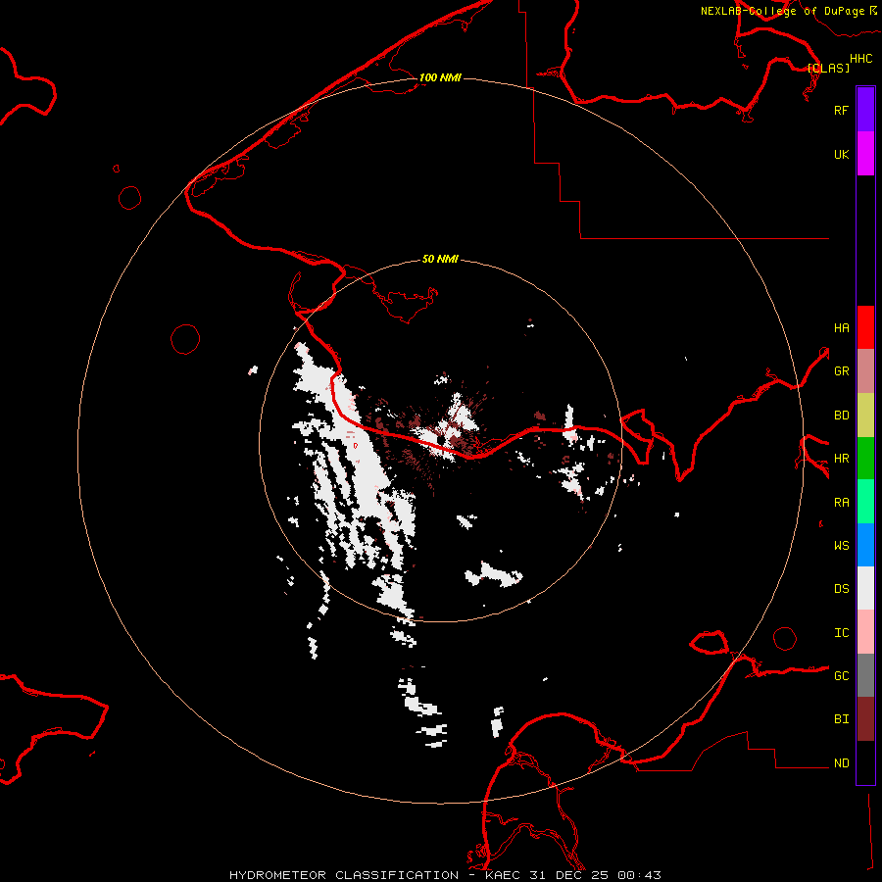
Task: Click the DS white legend color swatch
Action: [865, 588]
